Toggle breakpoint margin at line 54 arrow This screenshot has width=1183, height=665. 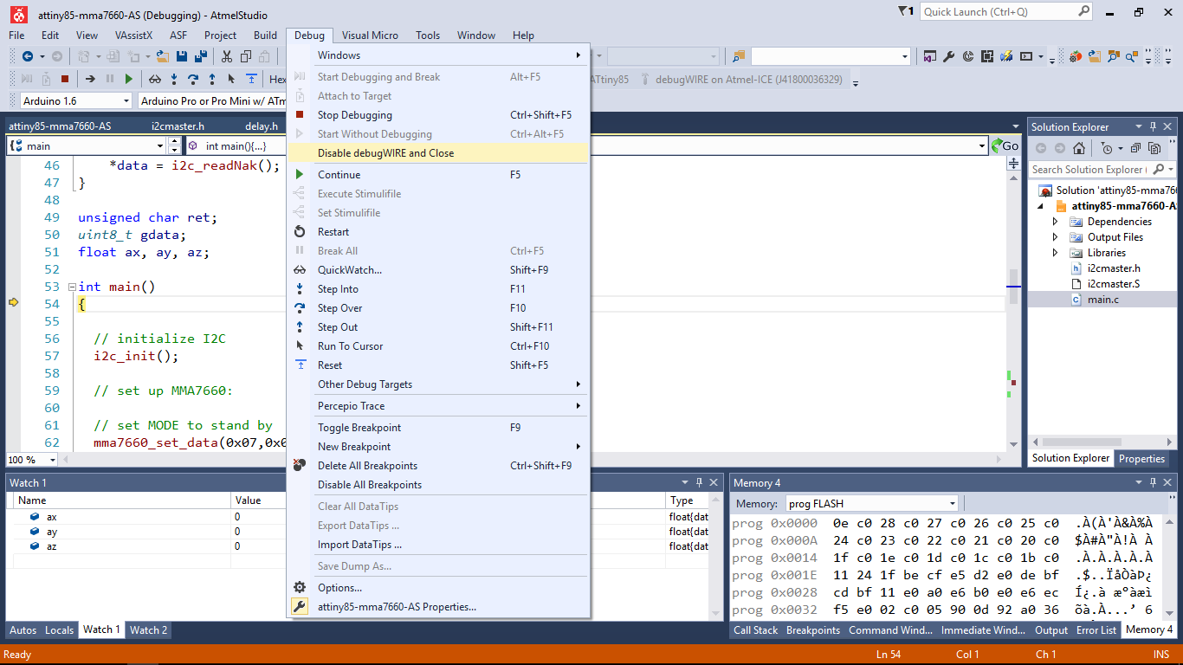click(13, 303)
